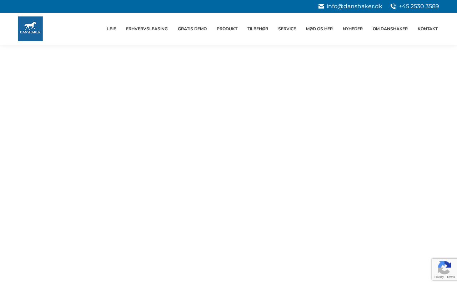
Task: Go to the Kontakt page
Action: click(x=428, y=29)
